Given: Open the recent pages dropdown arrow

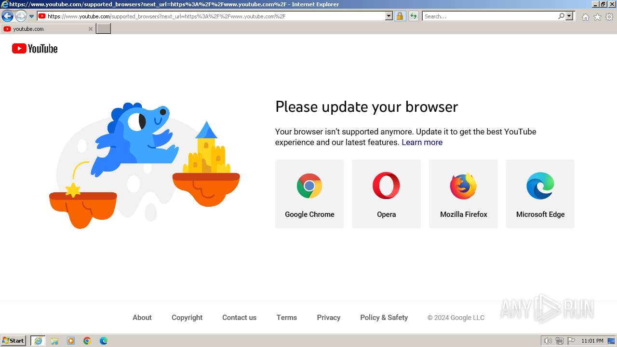Looking at the screenshot, I should coord(32,16).
